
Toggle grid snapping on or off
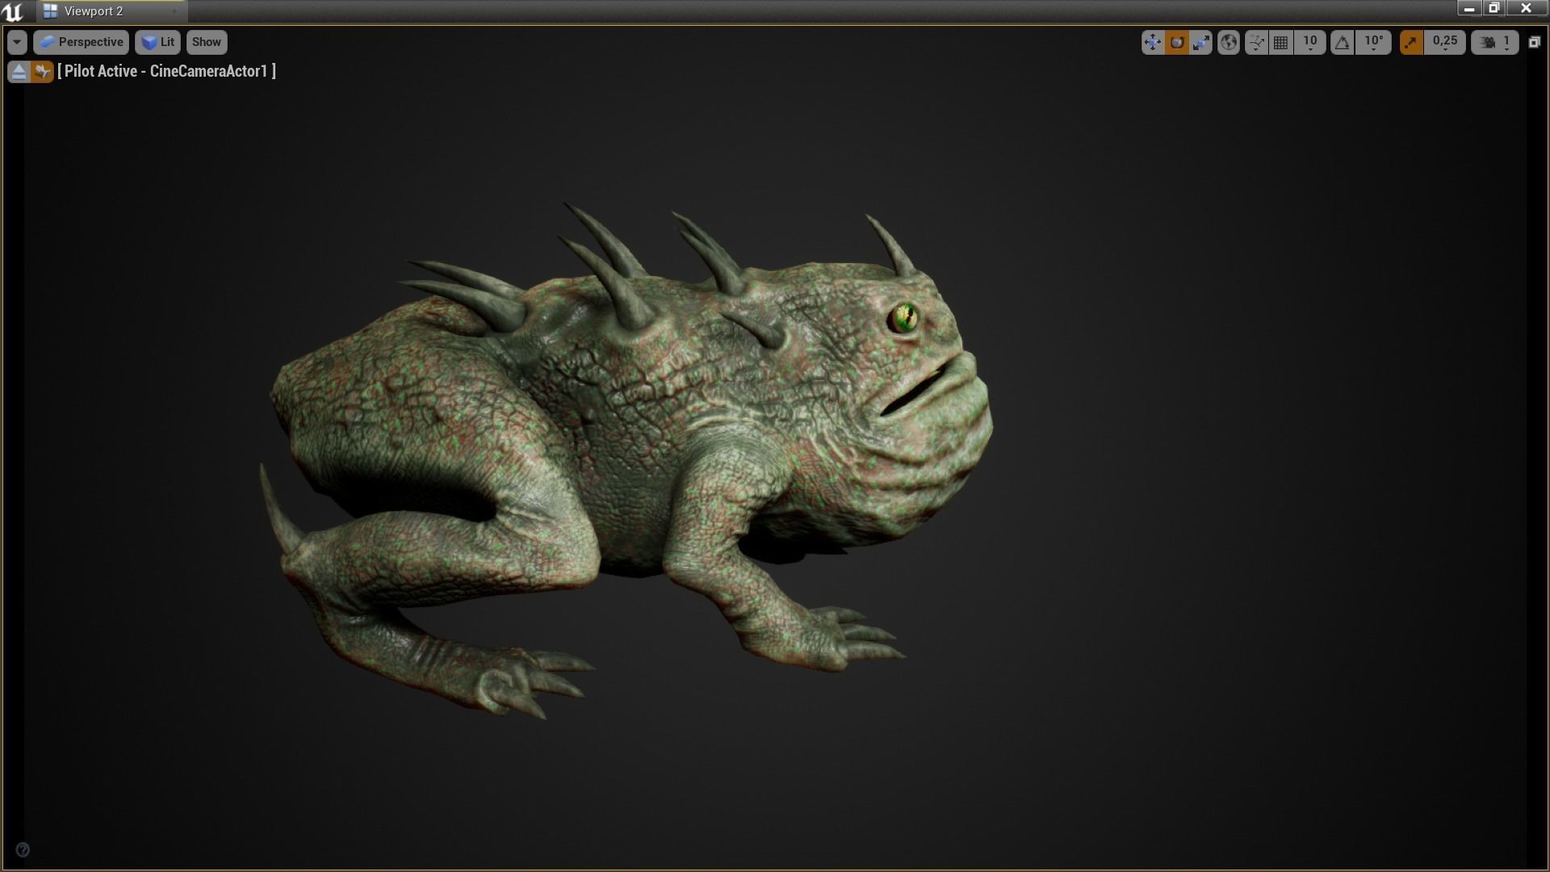pyautogui.click(x=1280, y=42)
